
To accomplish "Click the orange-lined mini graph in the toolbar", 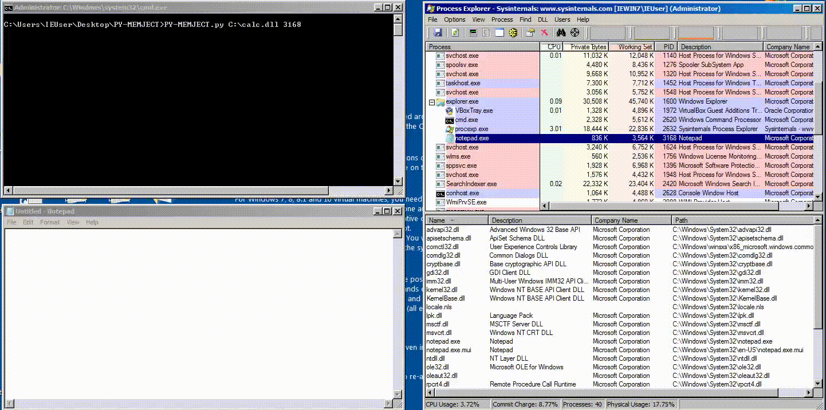I will point(696,33).
